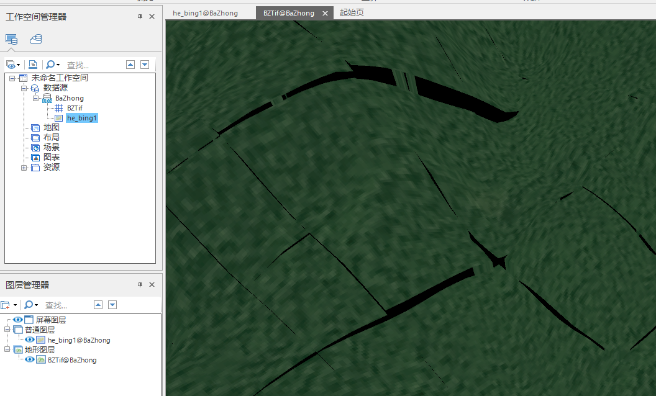Select the BZTif@BaZhong terrain layer icon
Screen dimensions: 656x396
pyautogui.click(x=40, y=359)
